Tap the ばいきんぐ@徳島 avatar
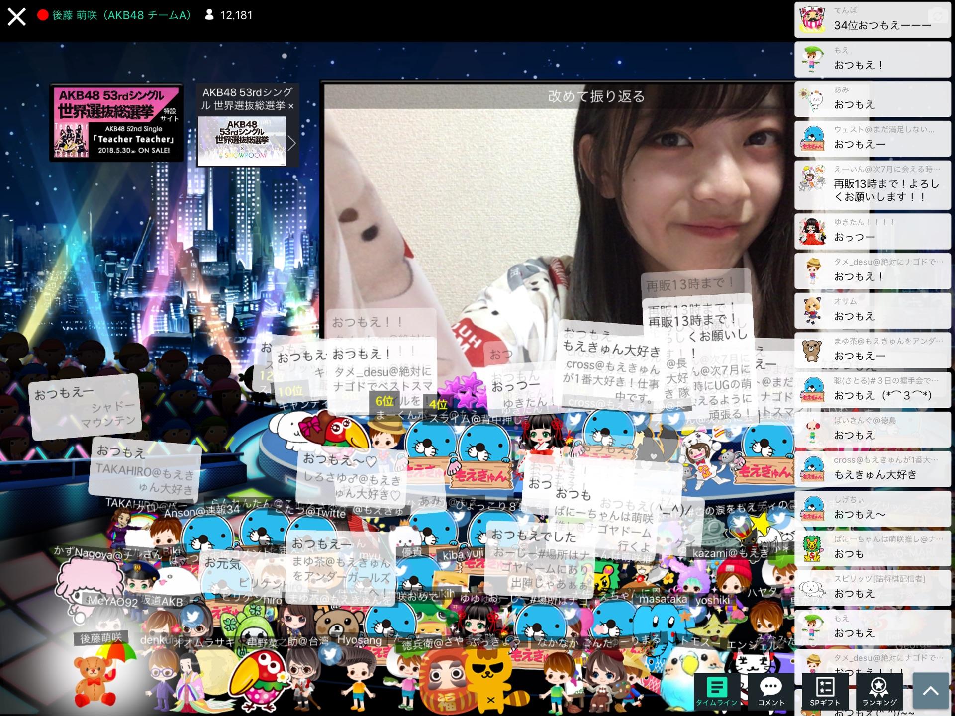Screen dimensions: 955x716 (x=813, y=430)
